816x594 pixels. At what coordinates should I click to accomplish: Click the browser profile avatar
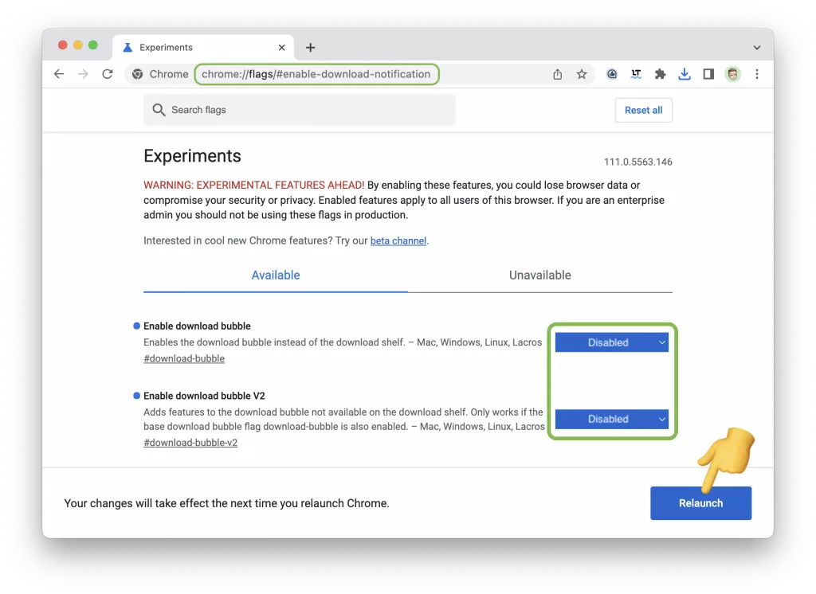pos(732,73)
